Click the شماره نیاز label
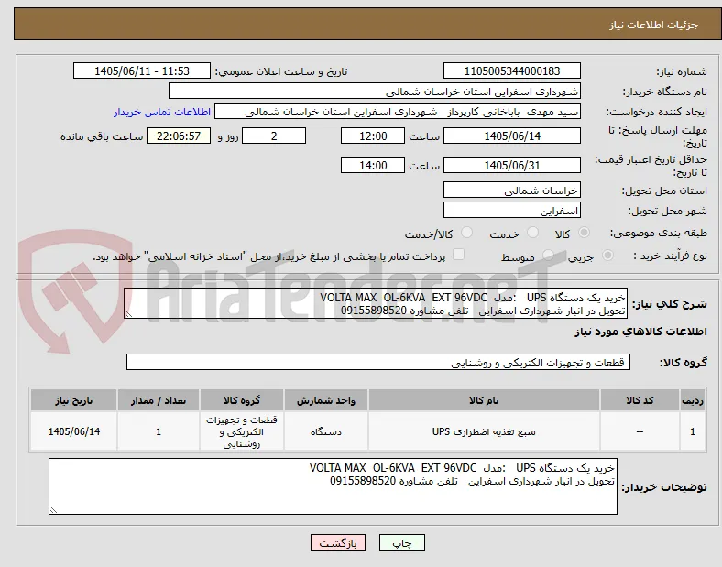This screenshot has height=567, width=722. pos(682,71)
